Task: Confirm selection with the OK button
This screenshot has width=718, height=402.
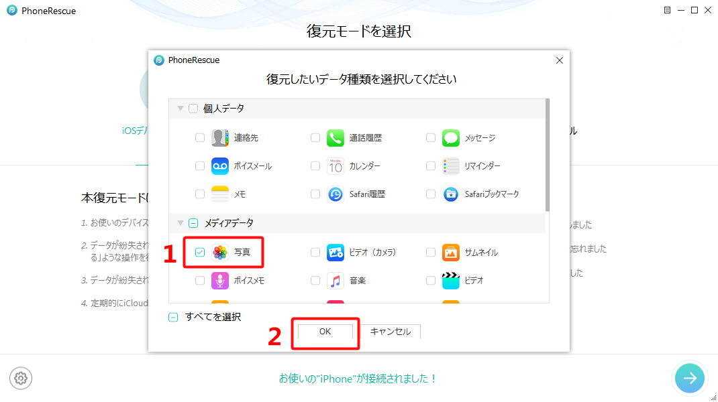Action: [x=325, y=332]
